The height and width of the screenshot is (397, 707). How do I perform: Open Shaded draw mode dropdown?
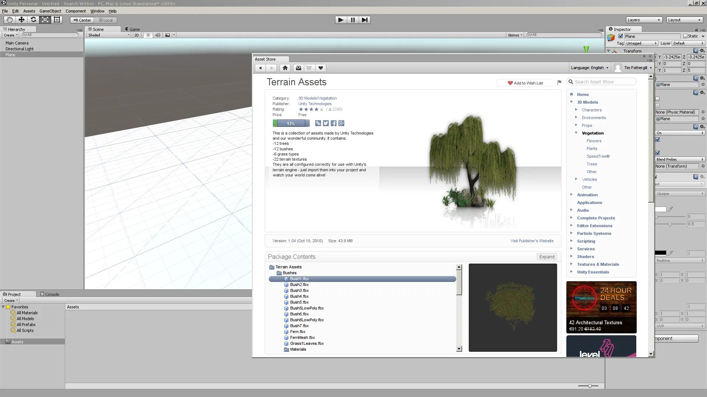109,35
